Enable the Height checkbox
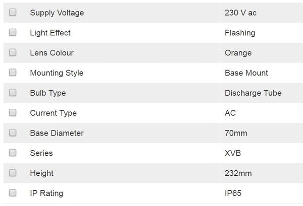 click(13, 173)
